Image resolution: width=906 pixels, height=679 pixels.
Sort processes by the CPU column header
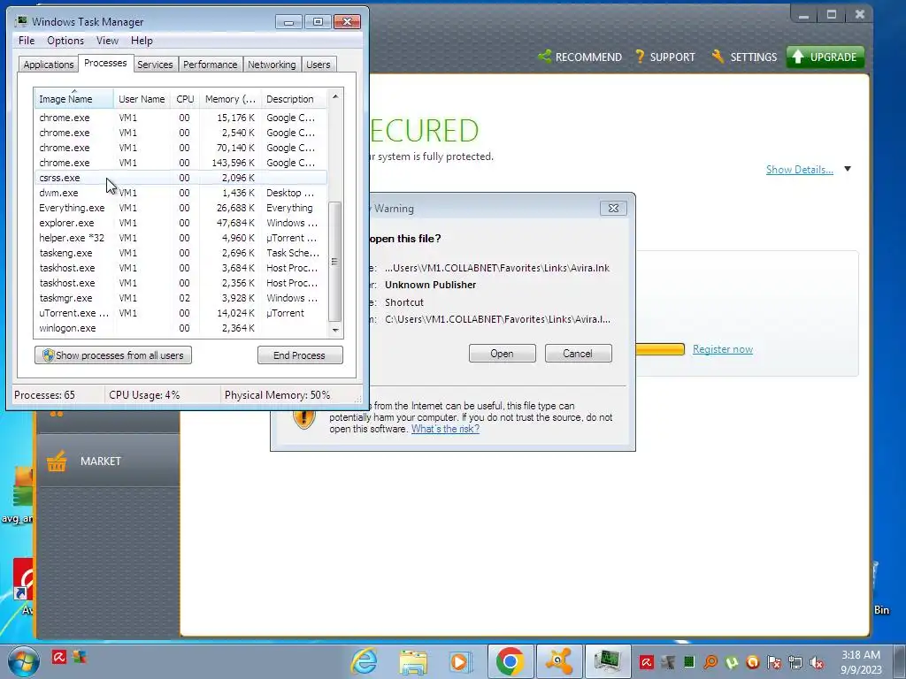[x=185, y=99]
